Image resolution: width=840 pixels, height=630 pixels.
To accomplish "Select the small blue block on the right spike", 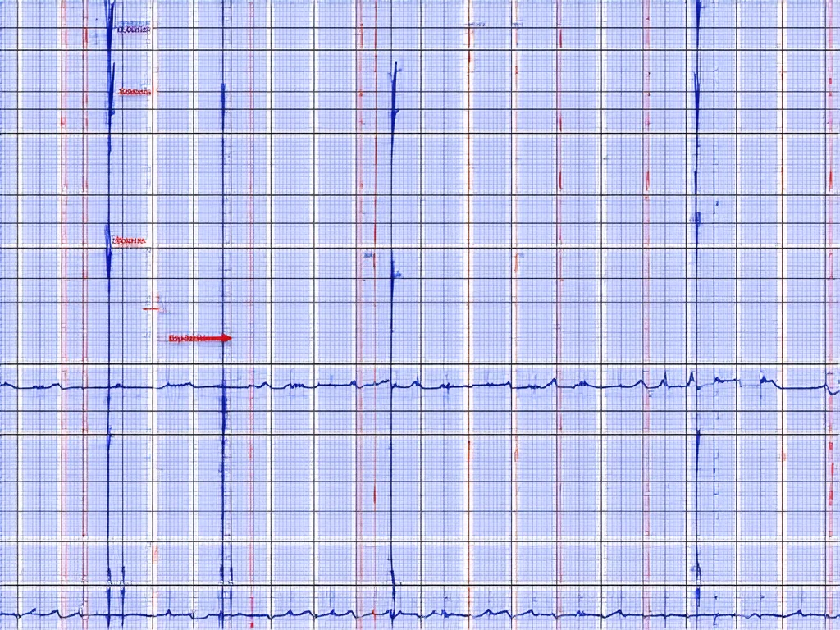I will click(x=696, y=218).
